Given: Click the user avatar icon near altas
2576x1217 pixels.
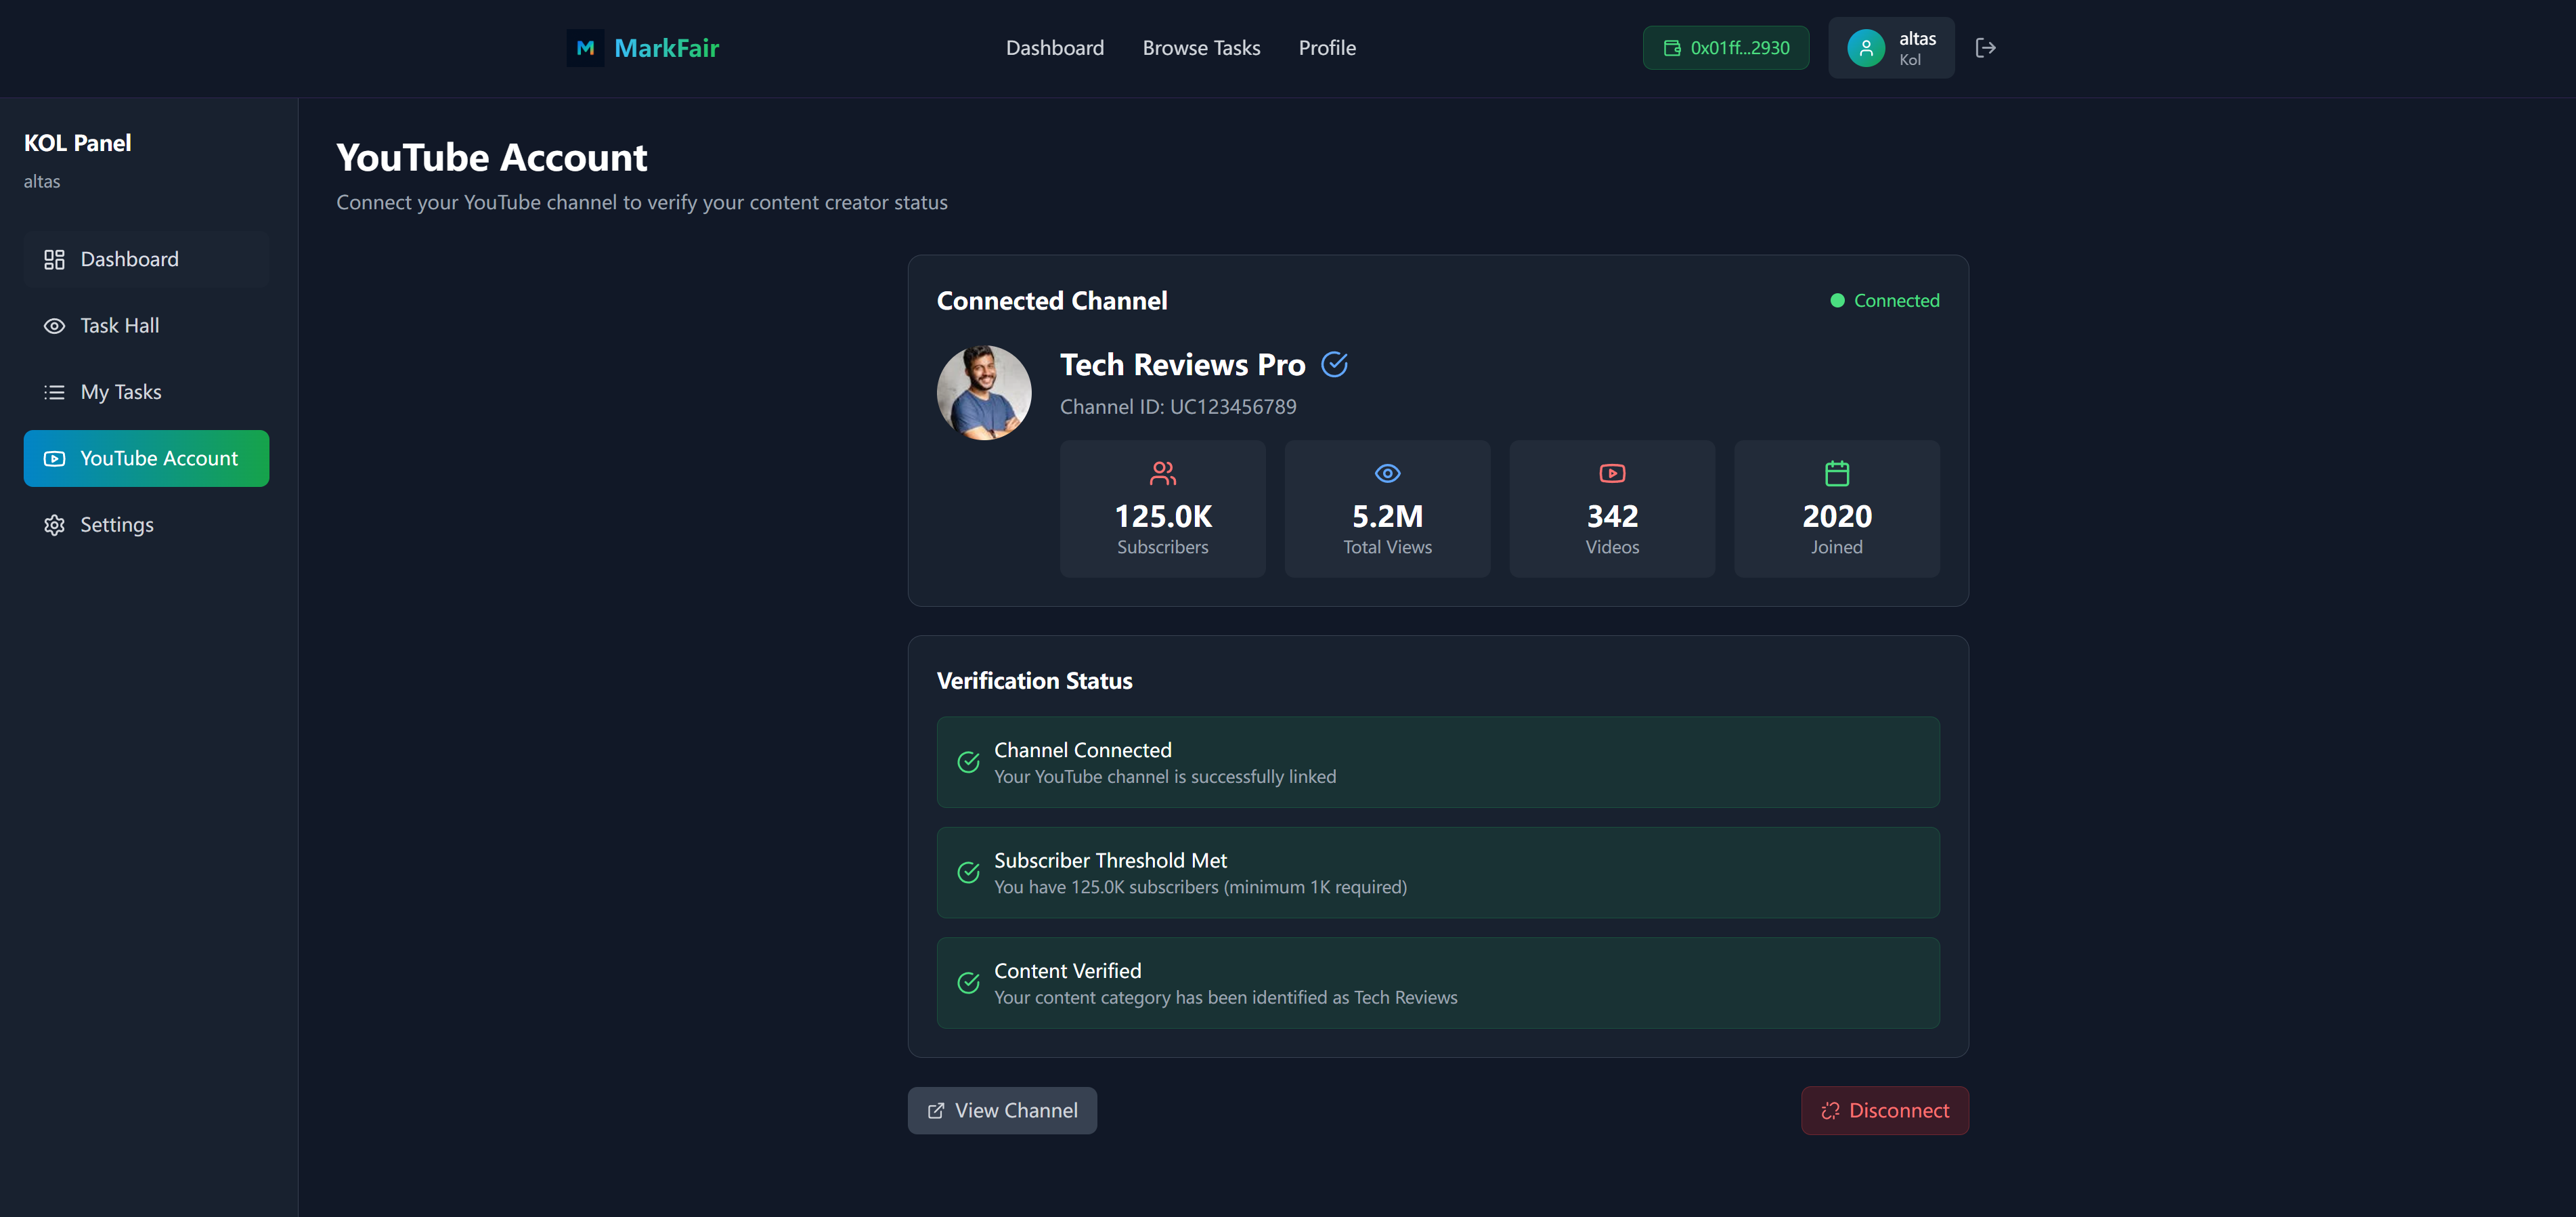Looking at the screenshot, I should (x=1865, y=48).
